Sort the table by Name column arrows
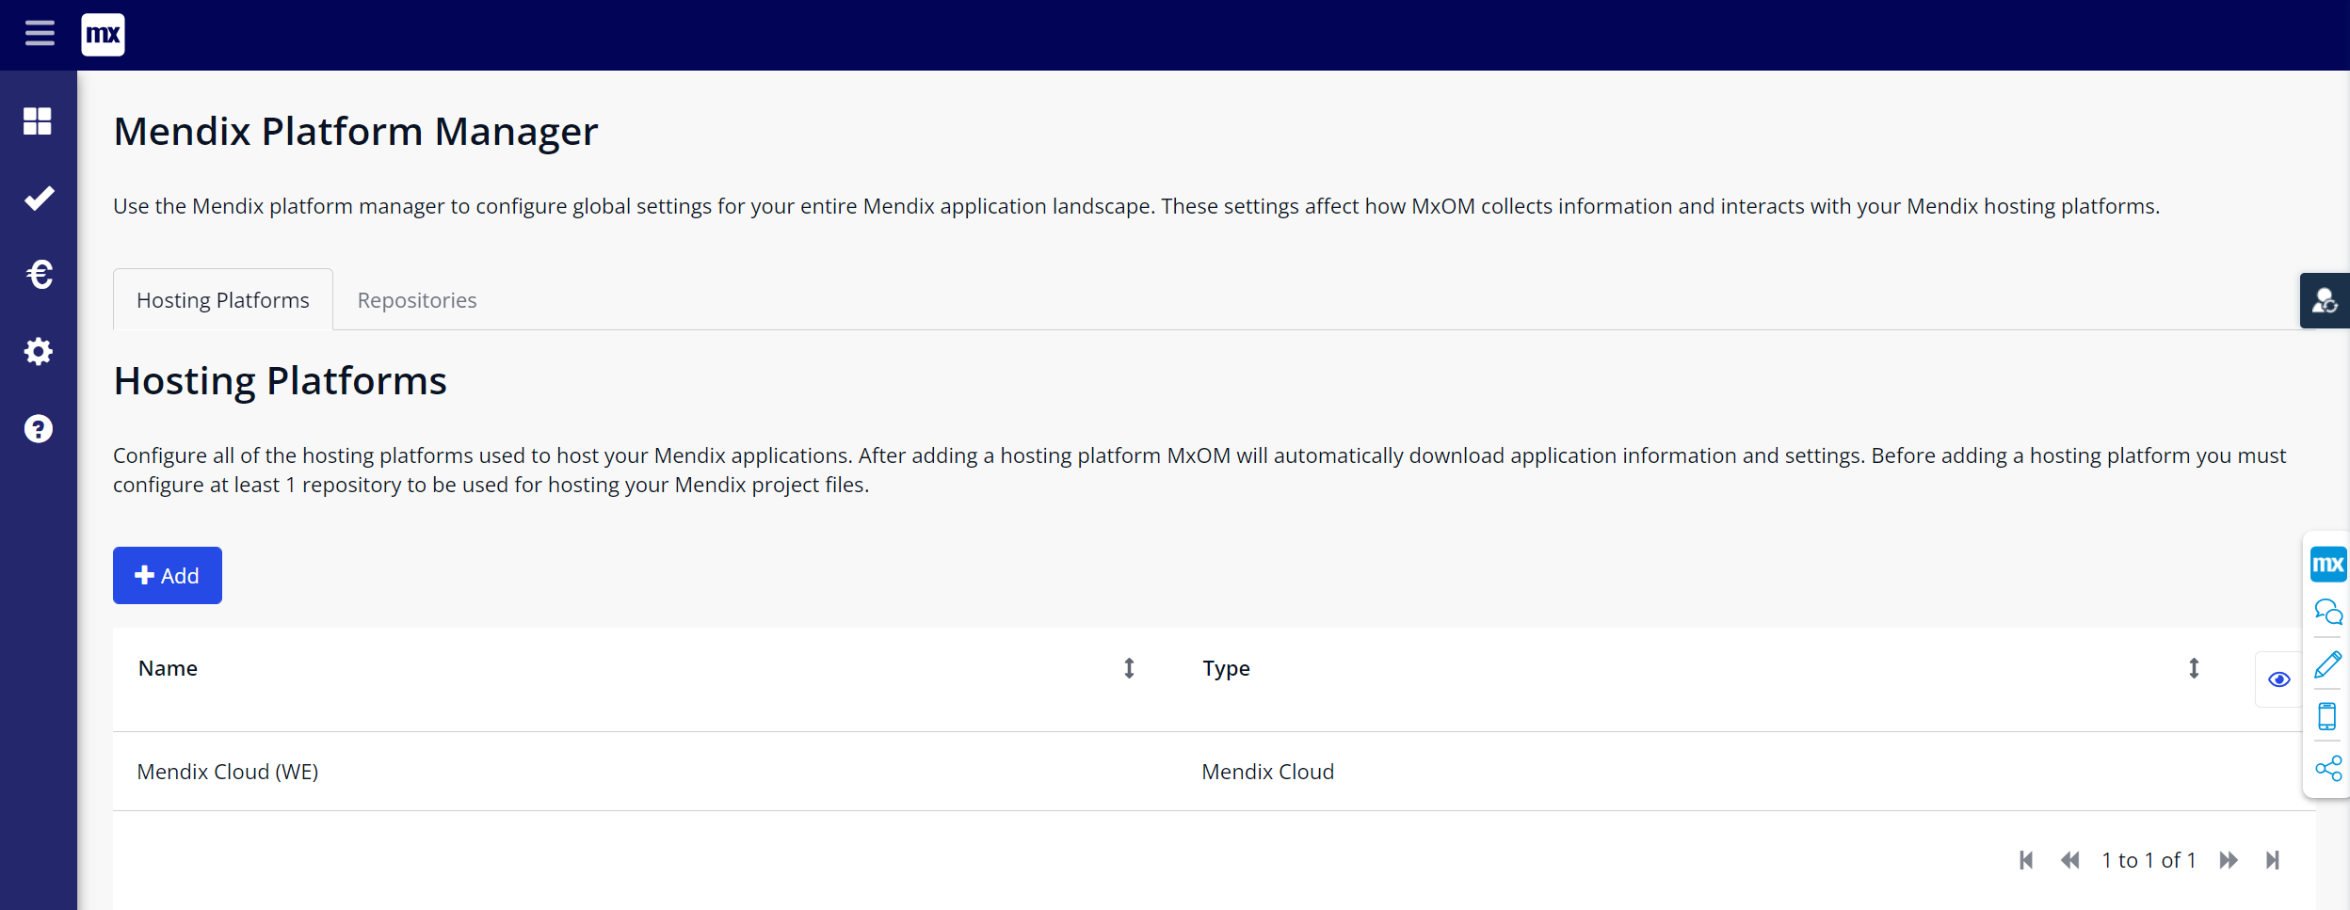2350x910 pixels. point(1129,668)
